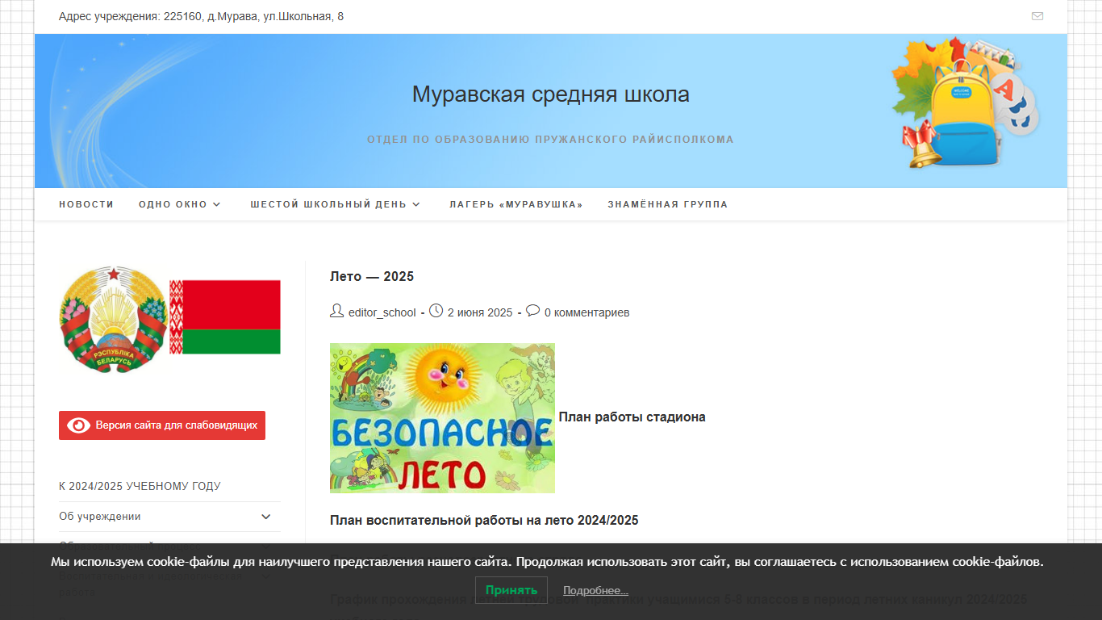Screen dimensions: 1102x620
Task: Click Отдел по образованию Пружанского райисполкома subtitle
Action: [x=551, y=140]
